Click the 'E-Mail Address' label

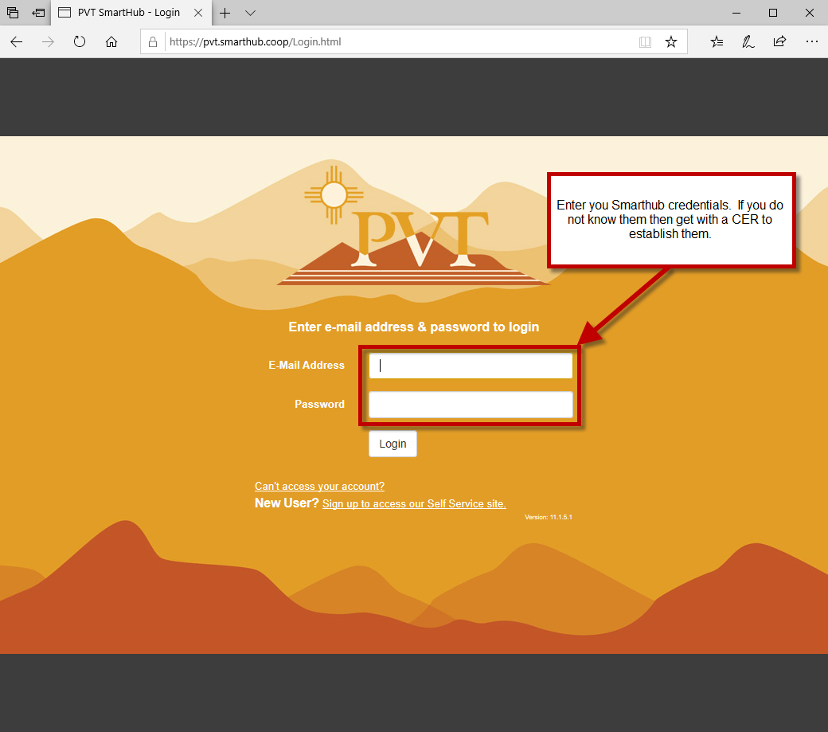(x=307, y=365)
